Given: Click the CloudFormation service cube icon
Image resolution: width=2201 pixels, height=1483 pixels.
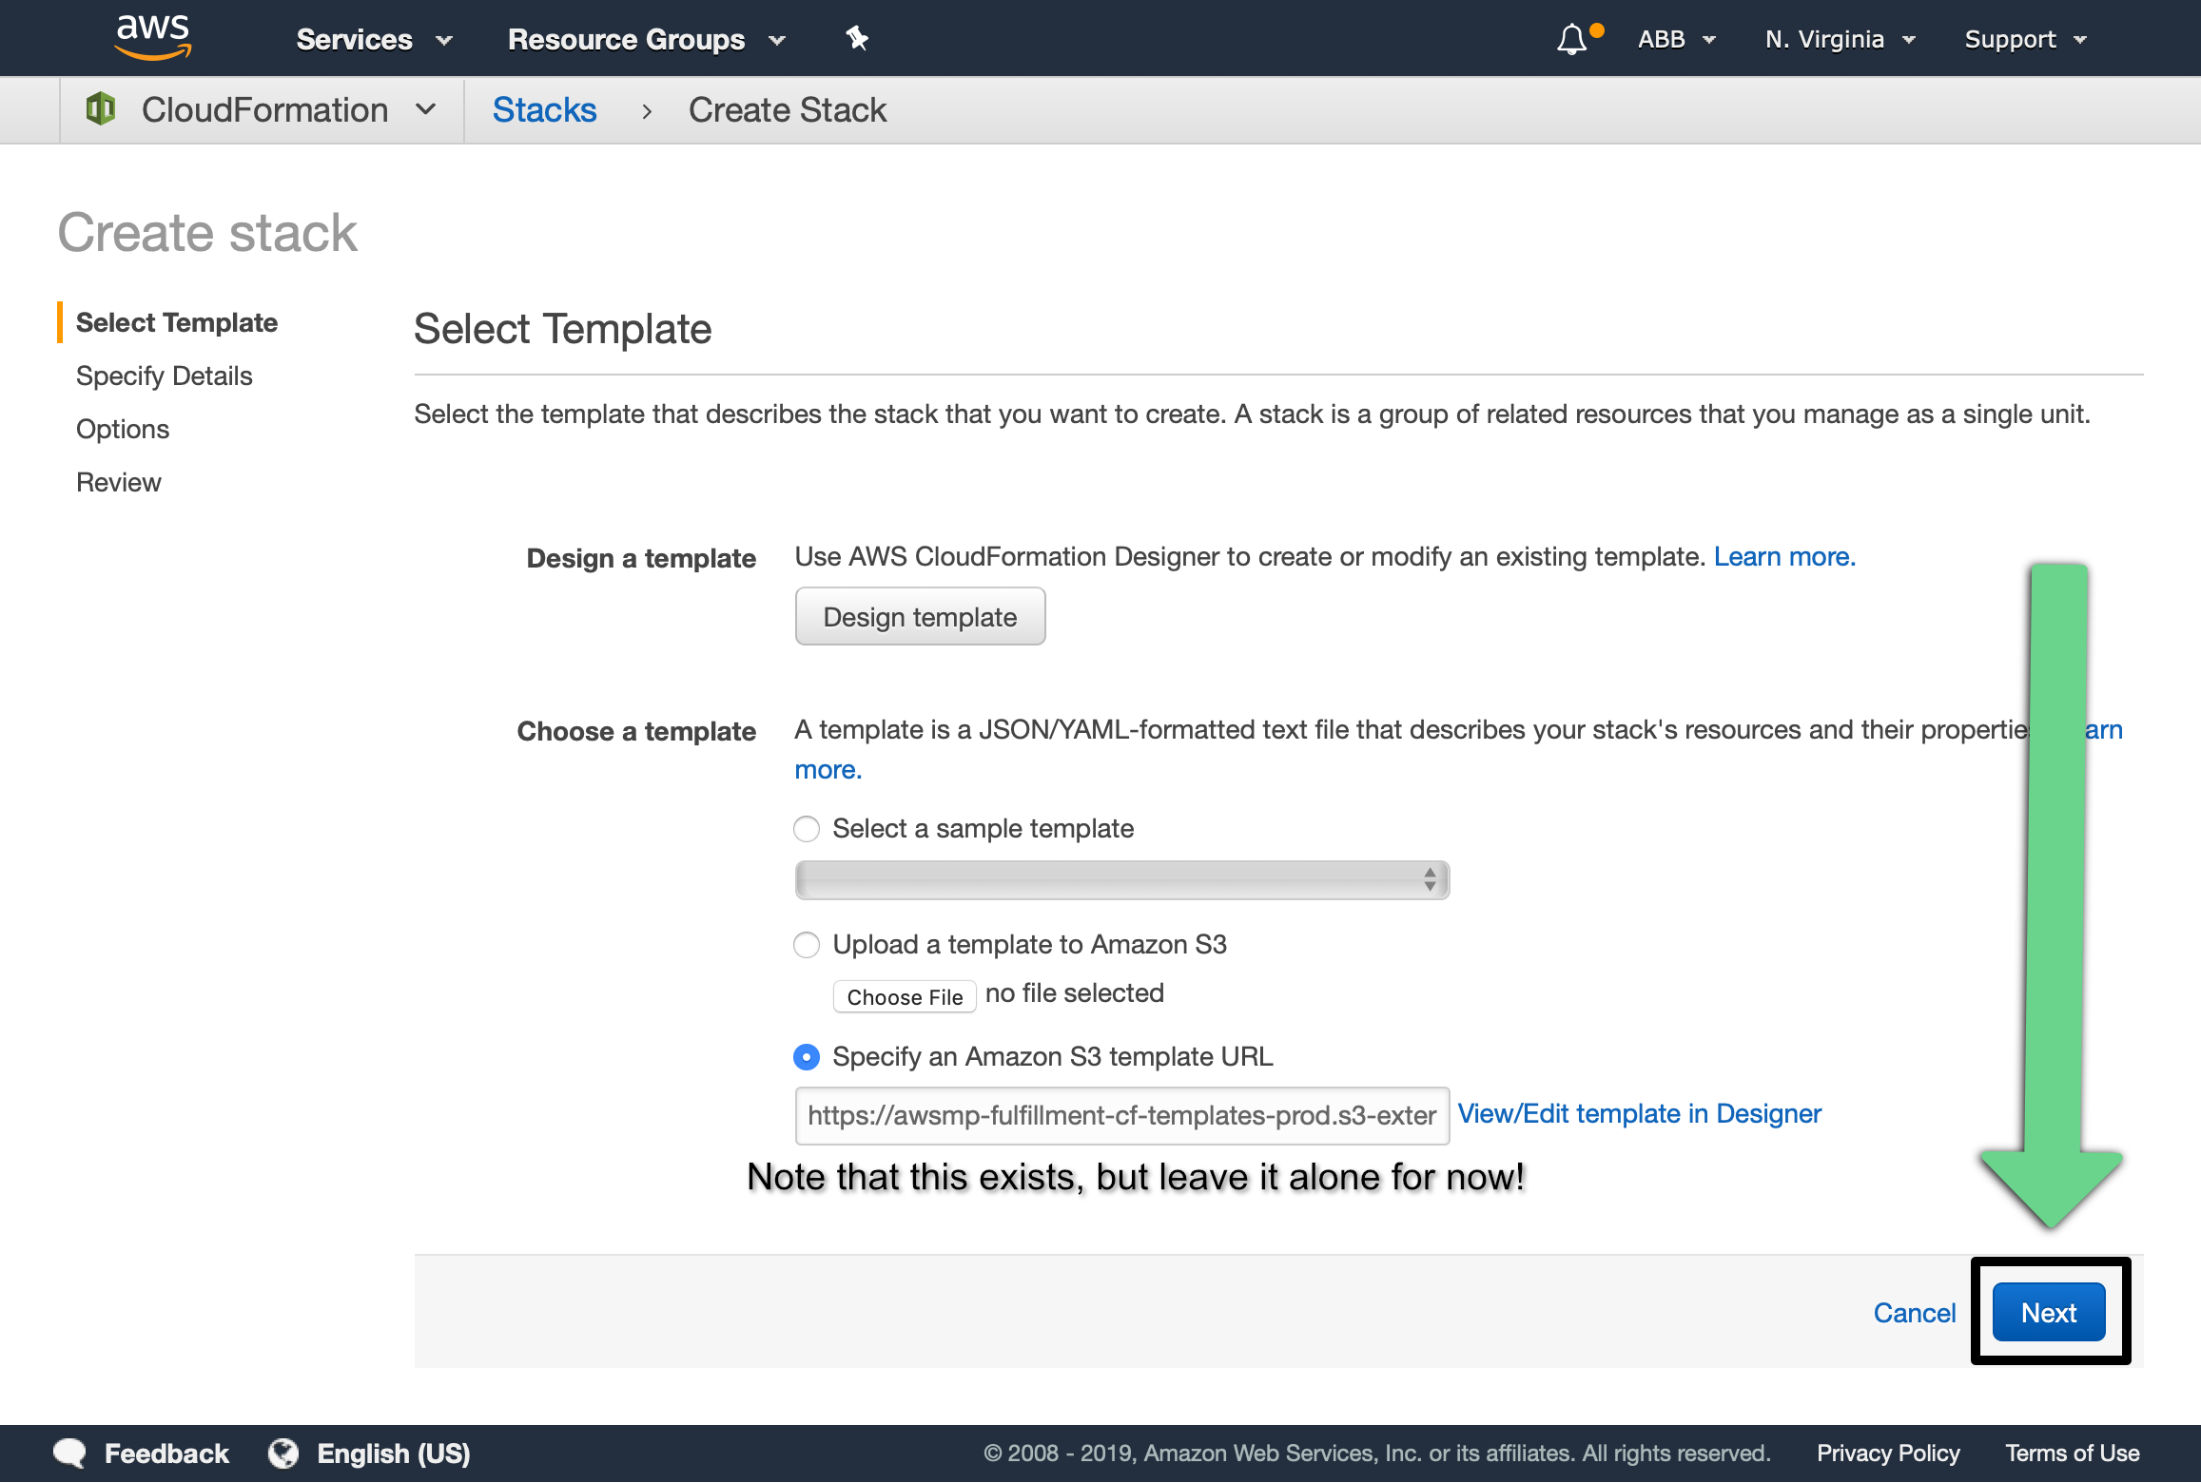Looking at the screenshot, I should (x=101, y=109).
